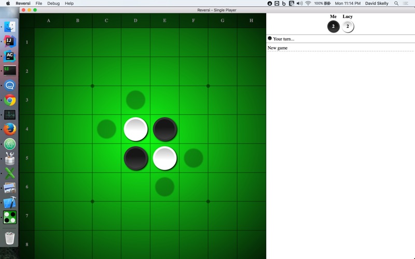Image resolution: width=415 pixels, height=259 pixels.
Task: Click the "Lucy" player label
Action: tap(348, 17)
